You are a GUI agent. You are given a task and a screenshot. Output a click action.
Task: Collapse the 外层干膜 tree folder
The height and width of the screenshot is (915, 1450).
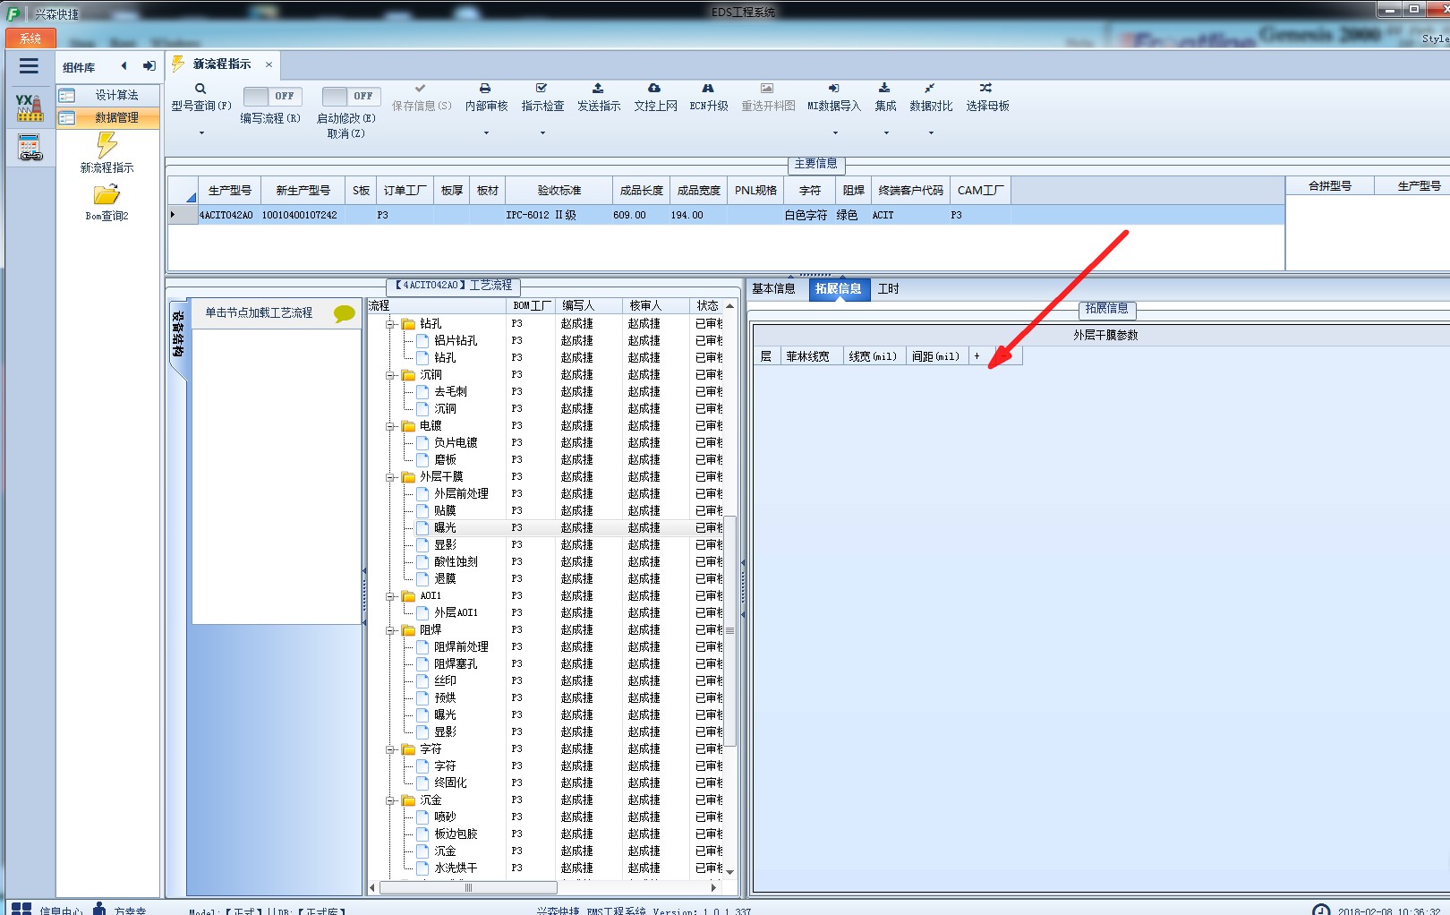[x=390, y=477]
